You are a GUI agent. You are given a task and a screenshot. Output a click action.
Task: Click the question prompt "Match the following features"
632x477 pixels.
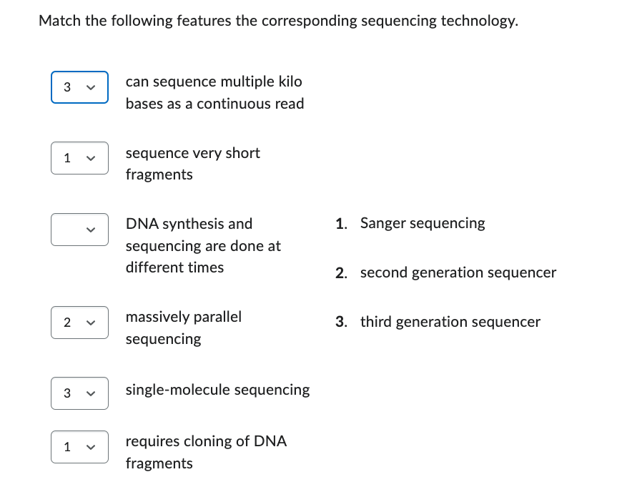click(279, 21)
